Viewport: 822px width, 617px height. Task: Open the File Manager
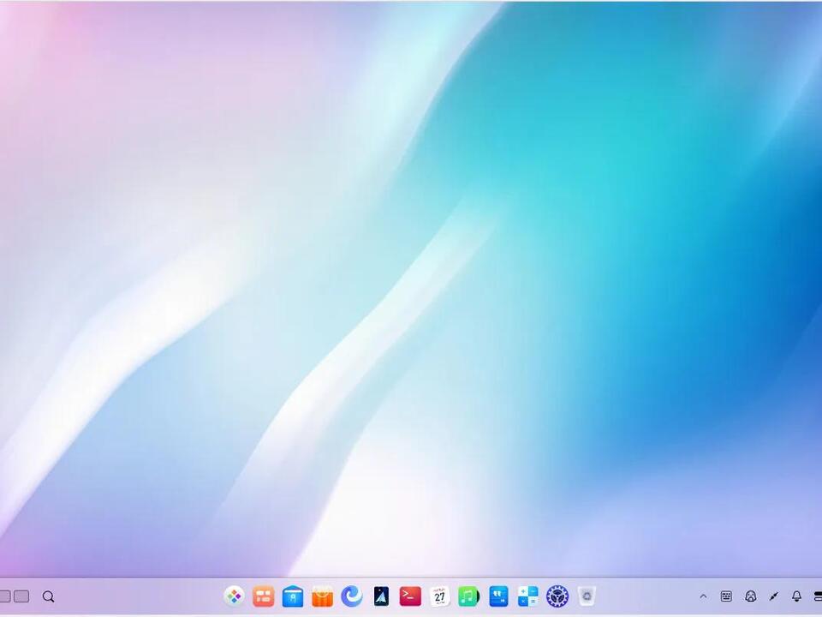(293, 596)
